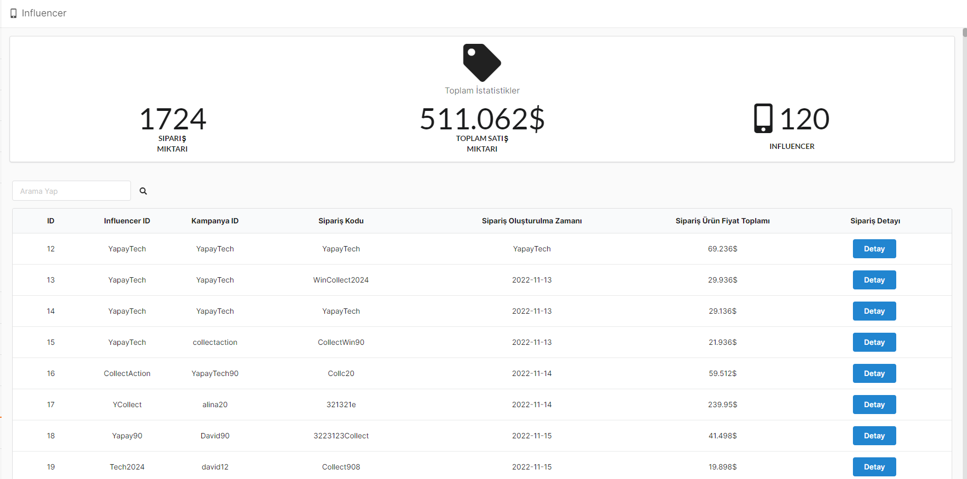Open Detay for order ID 14

pos(874,311)
